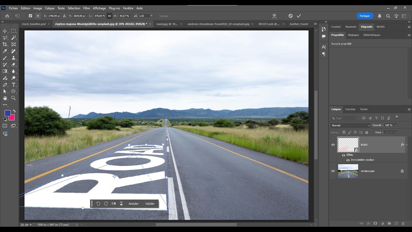Delete layer with the trash icon
This screenshot has width=412, height=232.
[404, 223]
